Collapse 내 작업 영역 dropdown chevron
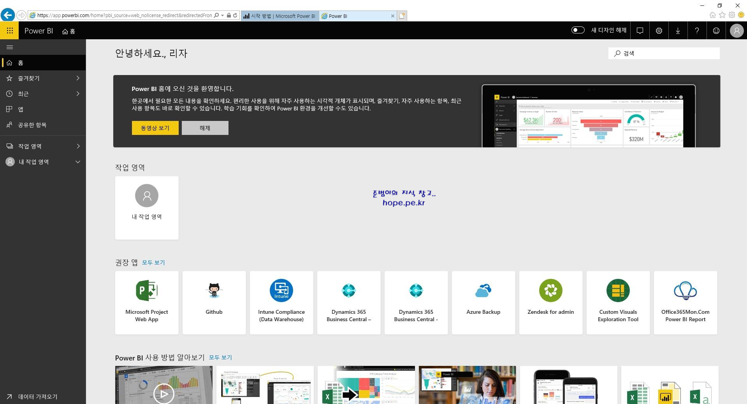 tap(78, 162)
